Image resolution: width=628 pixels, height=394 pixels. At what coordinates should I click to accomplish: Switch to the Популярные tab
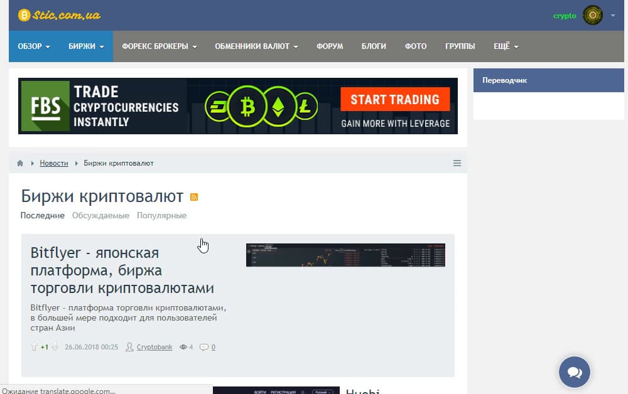pos(161,216)
